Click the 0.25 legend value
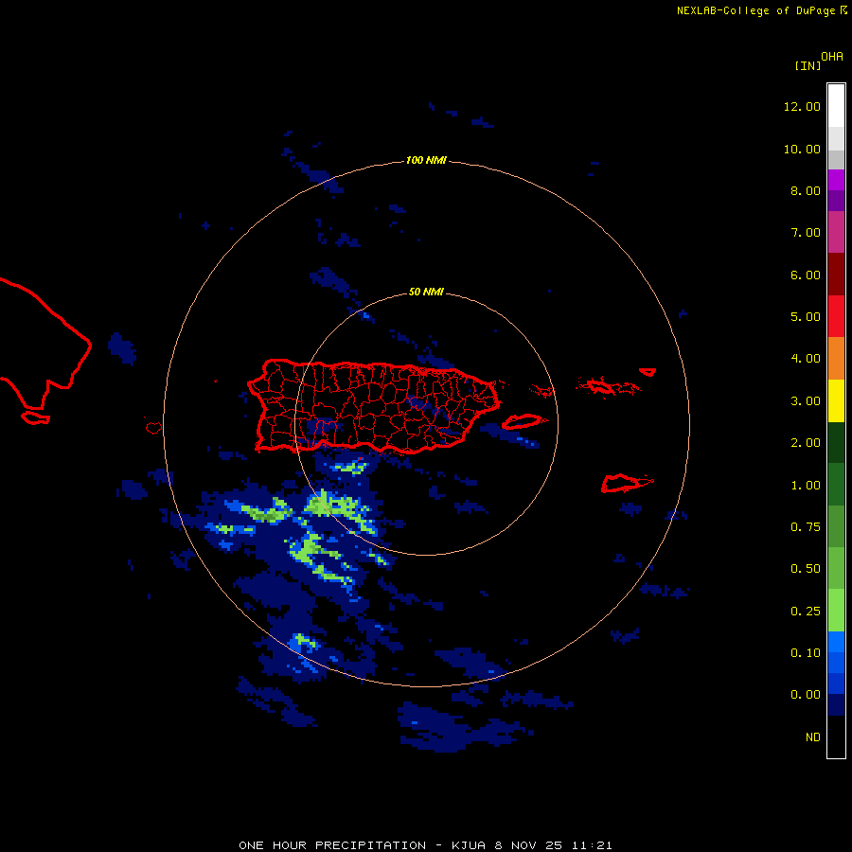852x852 pixels. tap(806, 612)
